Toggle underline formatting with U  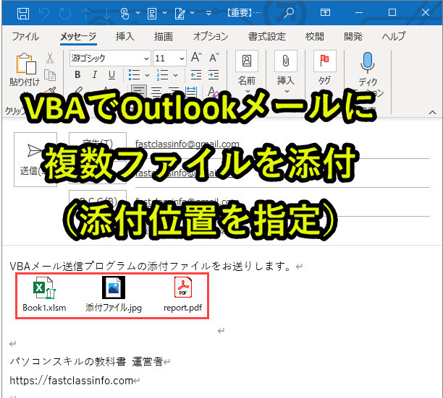[x=112, y=74]
